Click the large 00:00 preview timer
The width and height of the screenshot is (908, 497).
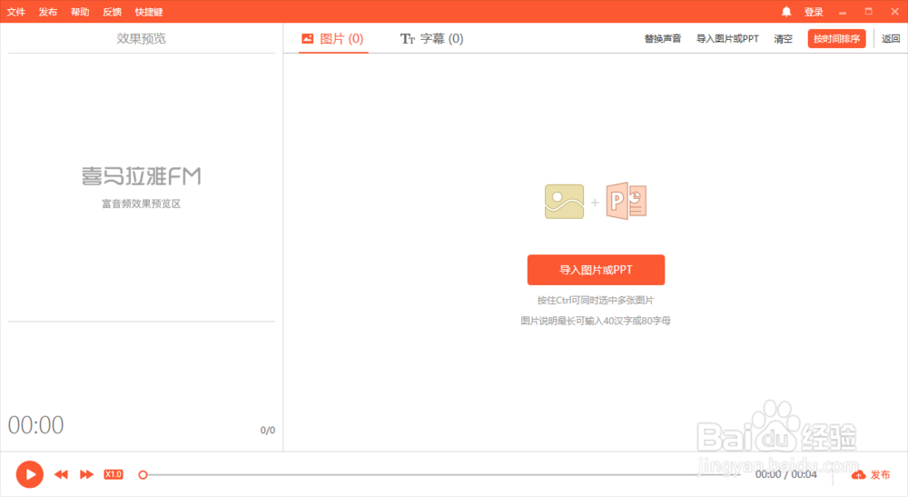(36, 425)
